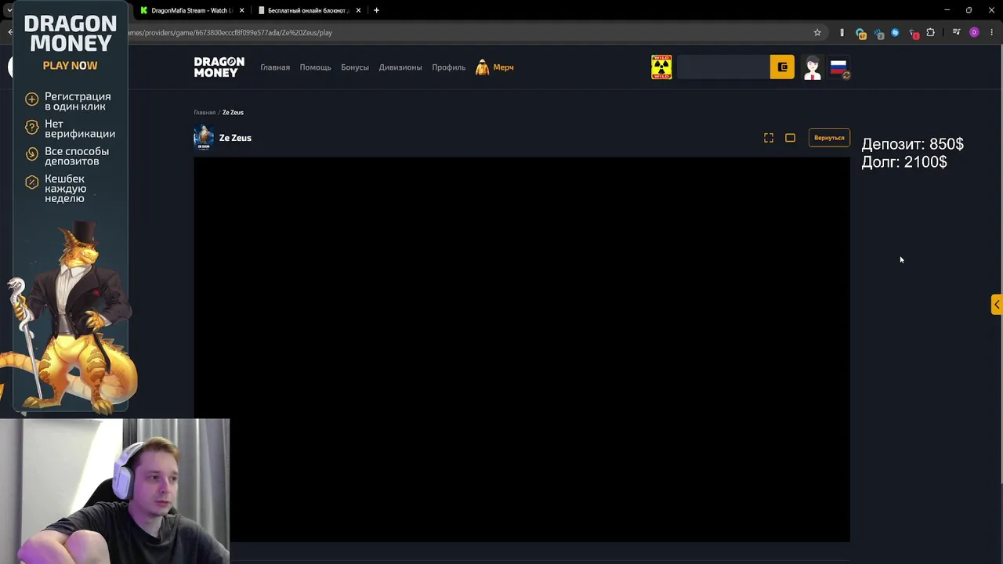Click the grey extension icon beside the star
The width and height of the screenshot is (1003, 564).
coord(842,33)
